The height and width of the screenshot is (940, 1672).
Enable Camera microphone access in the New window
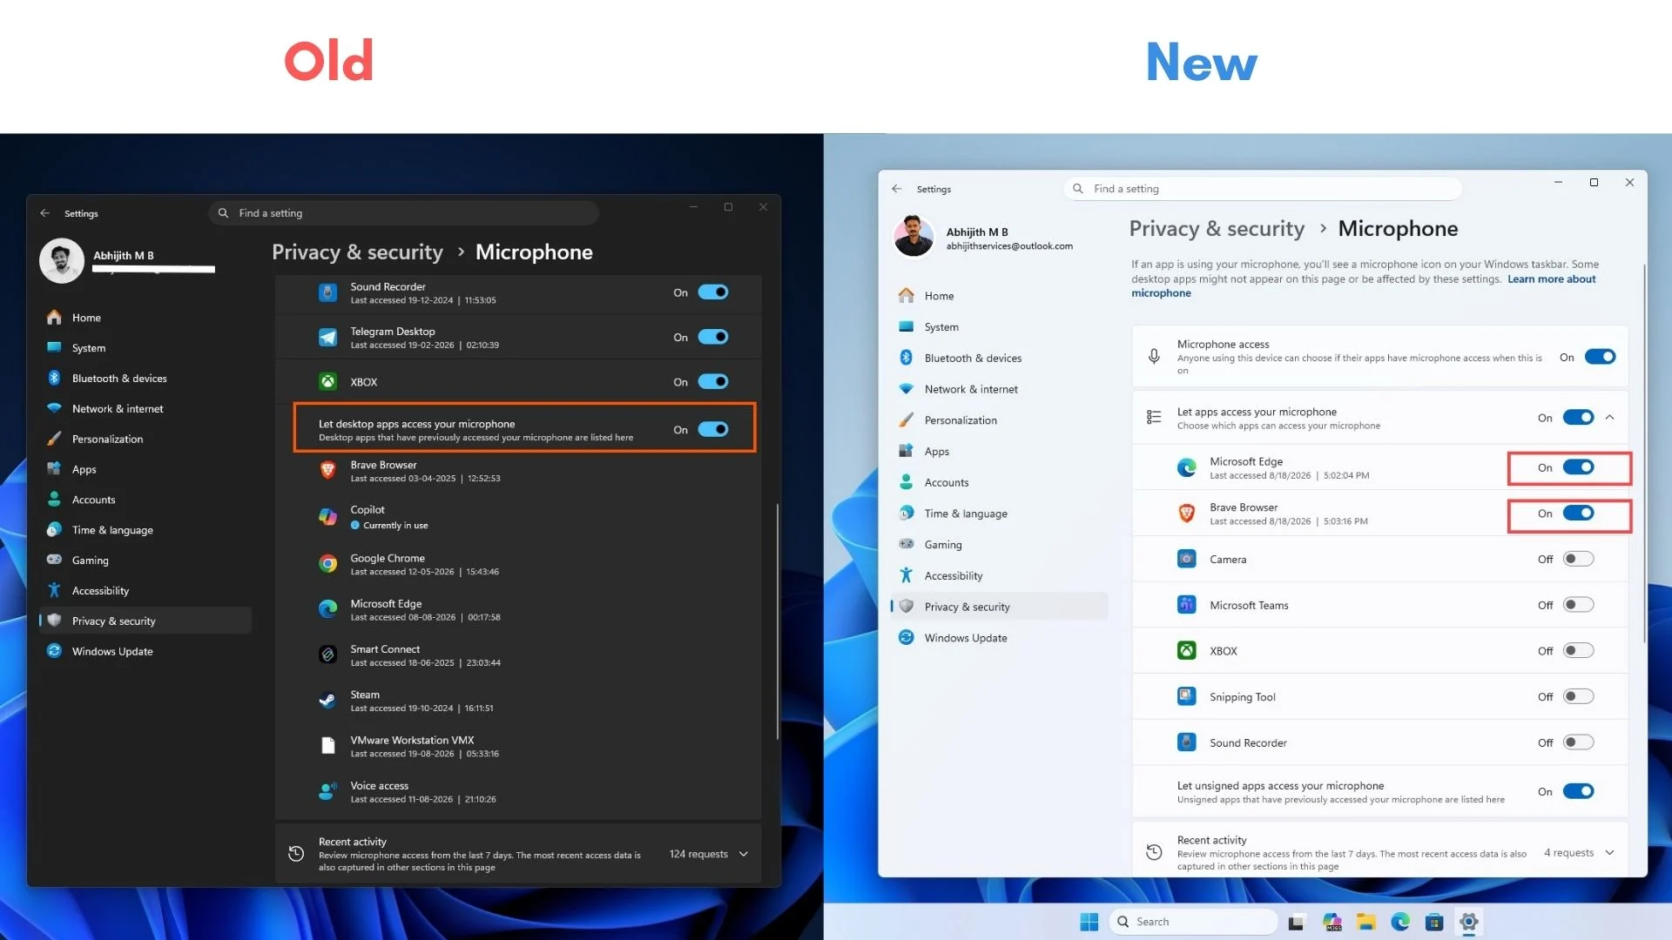[1578, 559]
